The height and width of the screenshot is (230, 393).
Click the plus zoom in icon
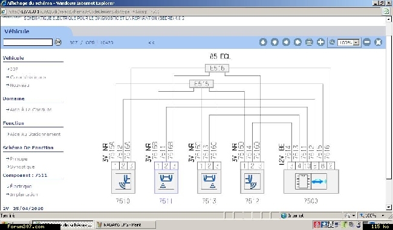pos(320,42)
